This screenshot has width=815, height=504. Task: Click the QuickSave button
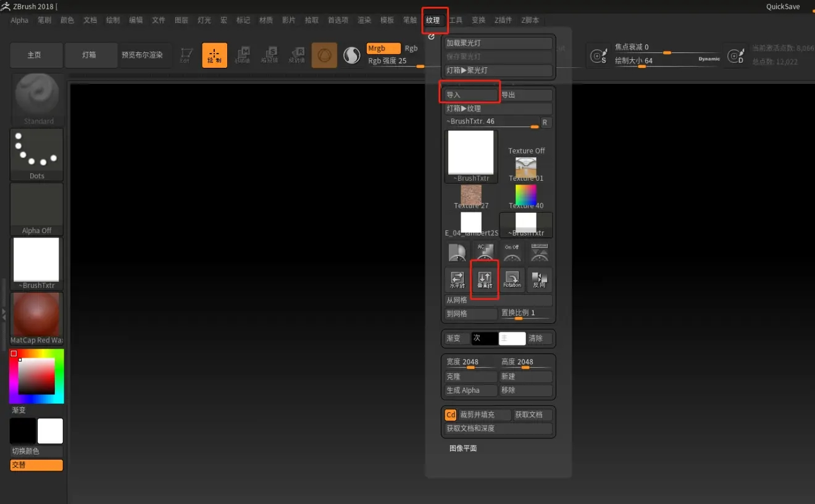[783, 7]
